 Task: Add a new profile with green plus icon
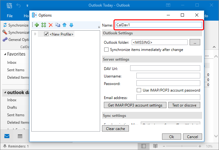37,25
